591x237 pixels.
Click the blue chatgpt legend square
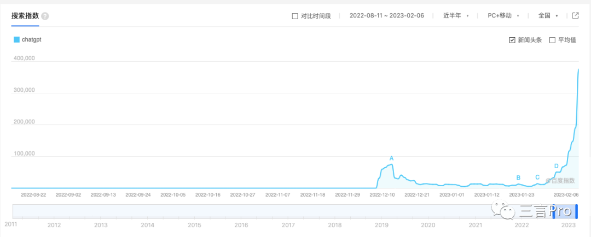(x=16, y=39)
